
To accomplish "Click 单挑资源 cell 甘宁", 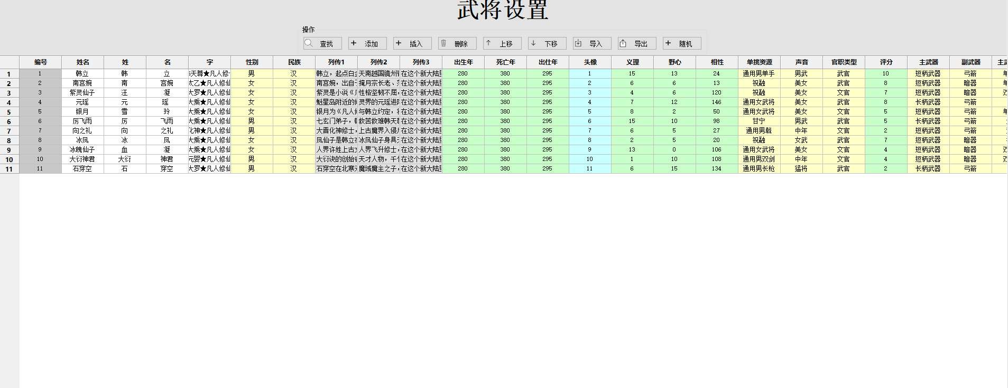I will pyautogui.click(x=760, y=121).
